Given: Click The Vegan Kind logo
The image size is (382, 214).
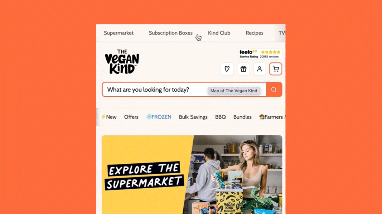Looking at the screenshot, I should click(x=122, y=62).
